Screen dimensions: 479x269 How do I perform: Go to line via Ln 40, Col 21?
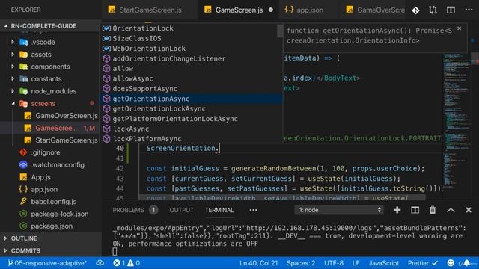tap(258, 263)
